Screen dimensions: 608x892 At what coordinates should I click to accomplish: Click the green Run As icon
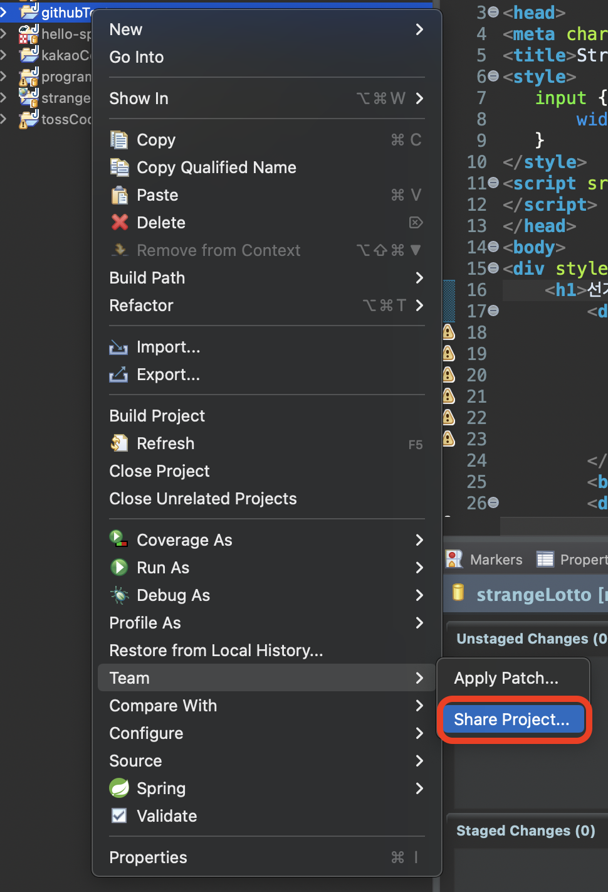(x=119, y=567)
